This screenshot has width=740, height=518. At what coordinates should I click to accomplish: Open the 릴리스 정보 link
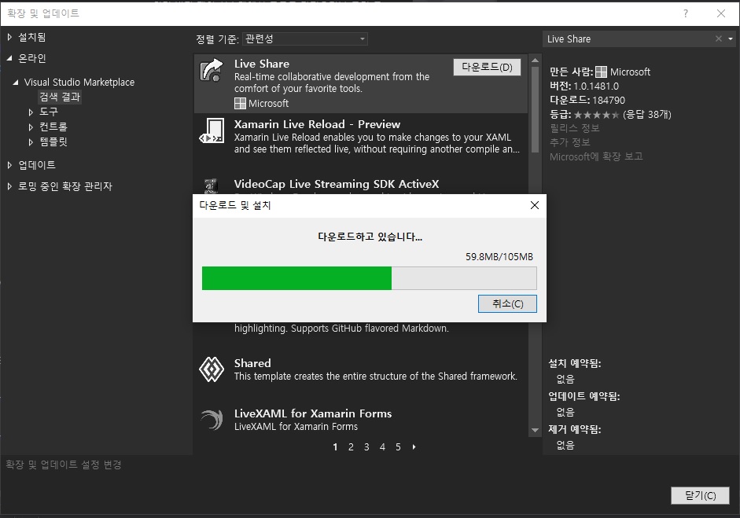574,128
